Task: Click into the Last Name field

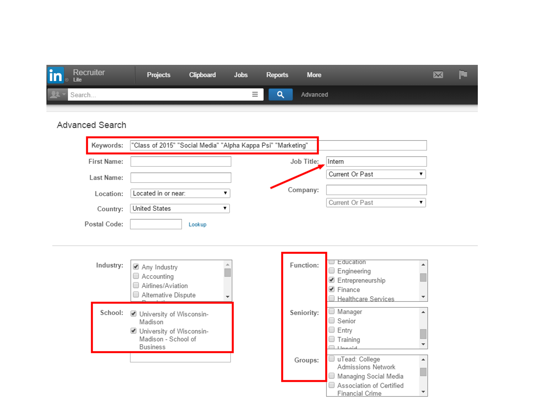Action: click(x=181, y=178)
